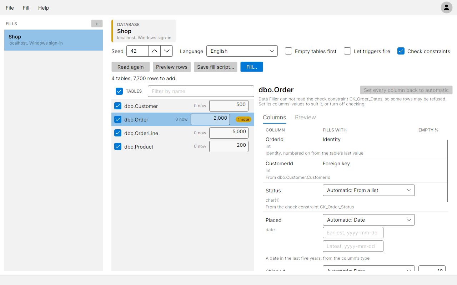Open the Language dropdown showing English

[x=242, y=51]
